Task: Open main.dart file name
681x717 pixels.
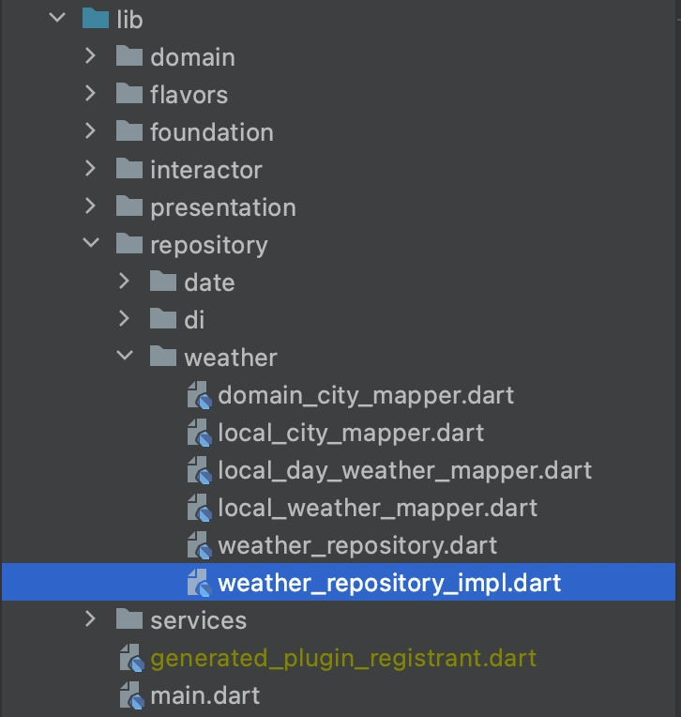Action: pyautogui.click(x=205, y=695)
